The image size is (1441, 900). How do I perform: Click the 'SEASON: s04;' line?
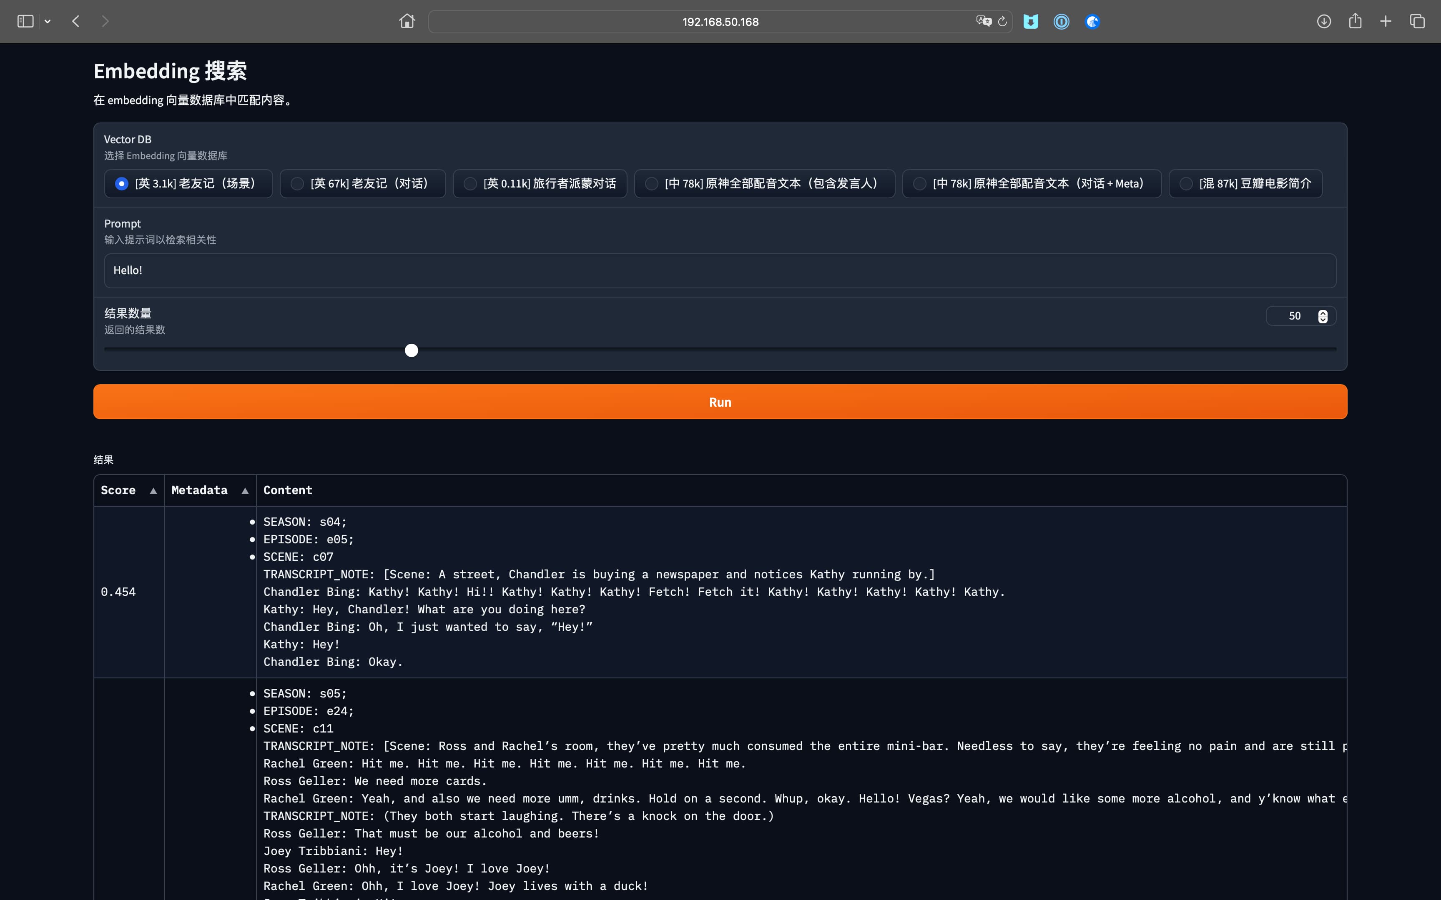click(305, 522)
